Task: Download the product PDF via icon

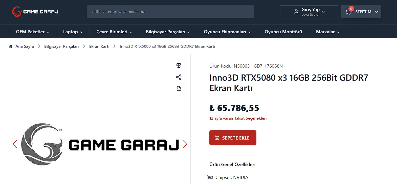Action: point(179,89)
